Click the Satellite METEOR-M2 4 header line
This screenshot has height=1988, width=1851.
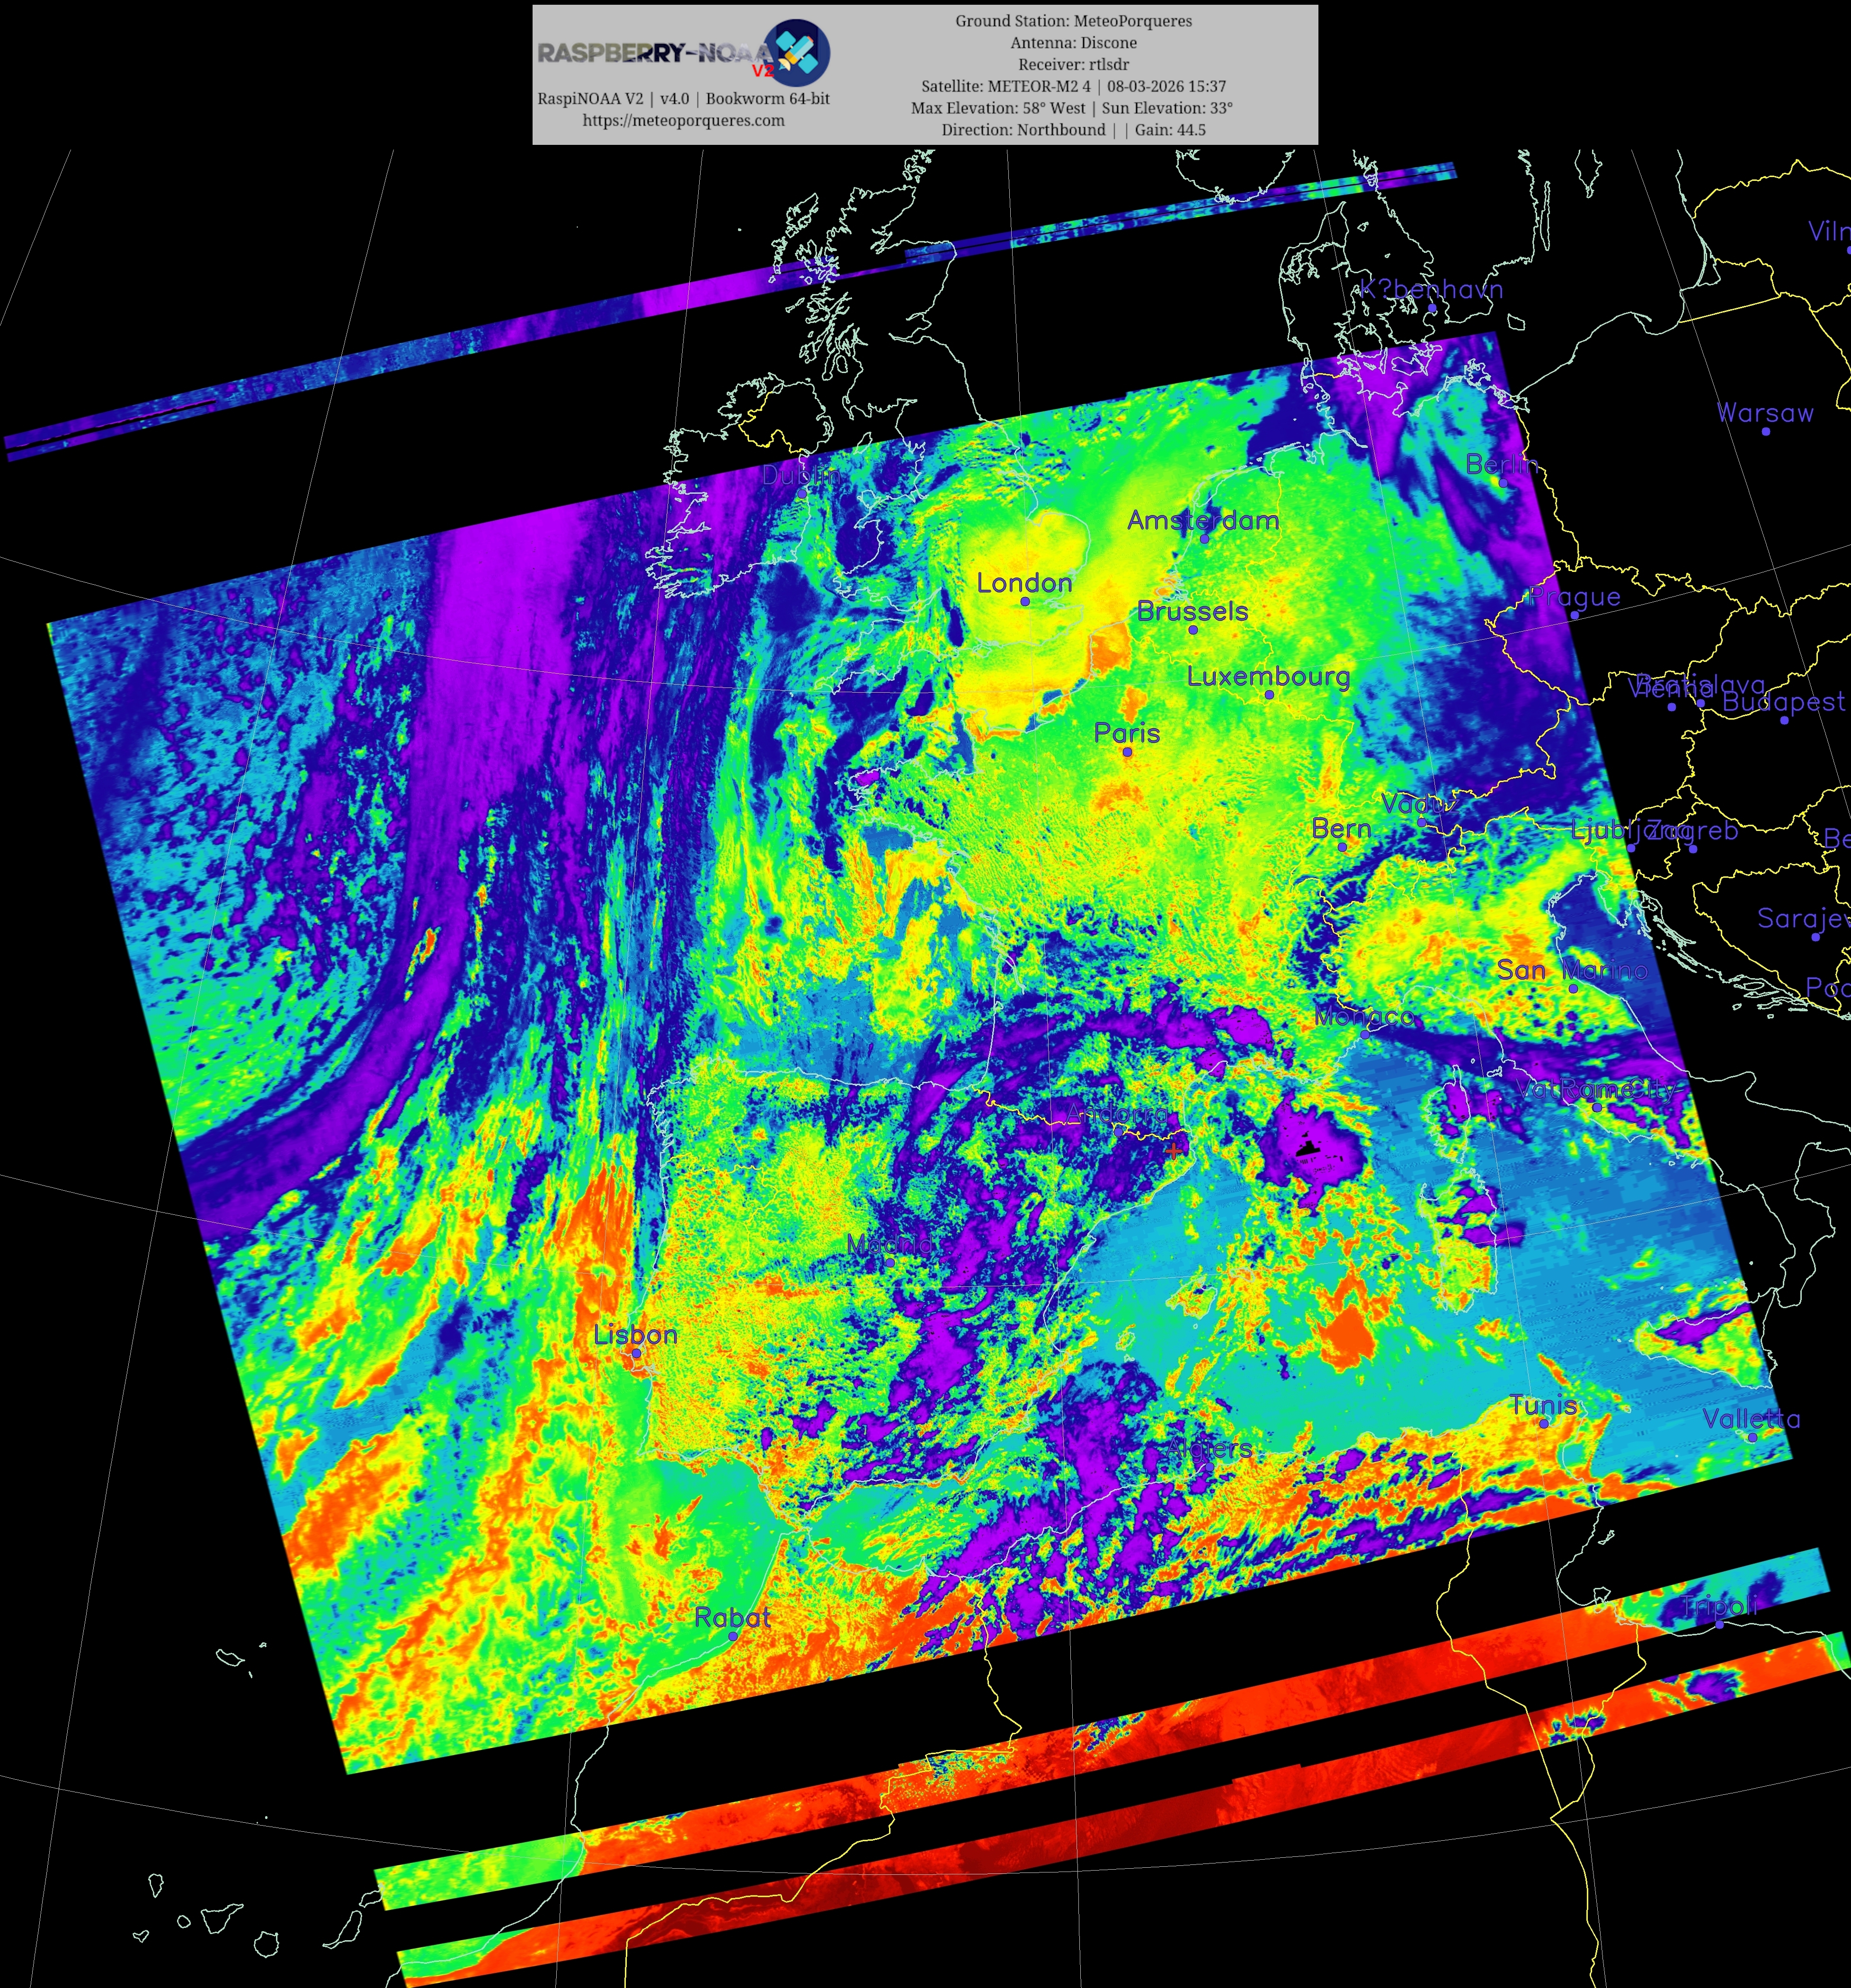[1073, 87]
